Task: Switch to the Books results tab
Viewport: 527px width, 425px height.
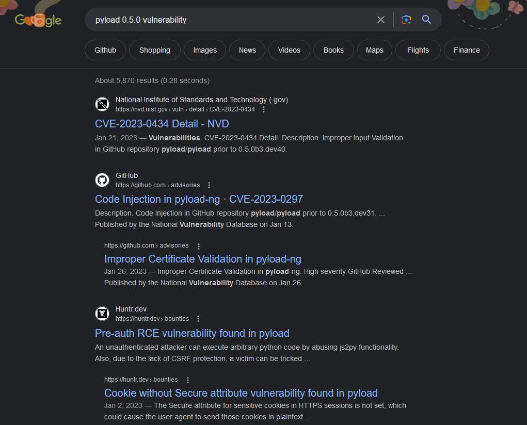Action: (x=333, y=50)
